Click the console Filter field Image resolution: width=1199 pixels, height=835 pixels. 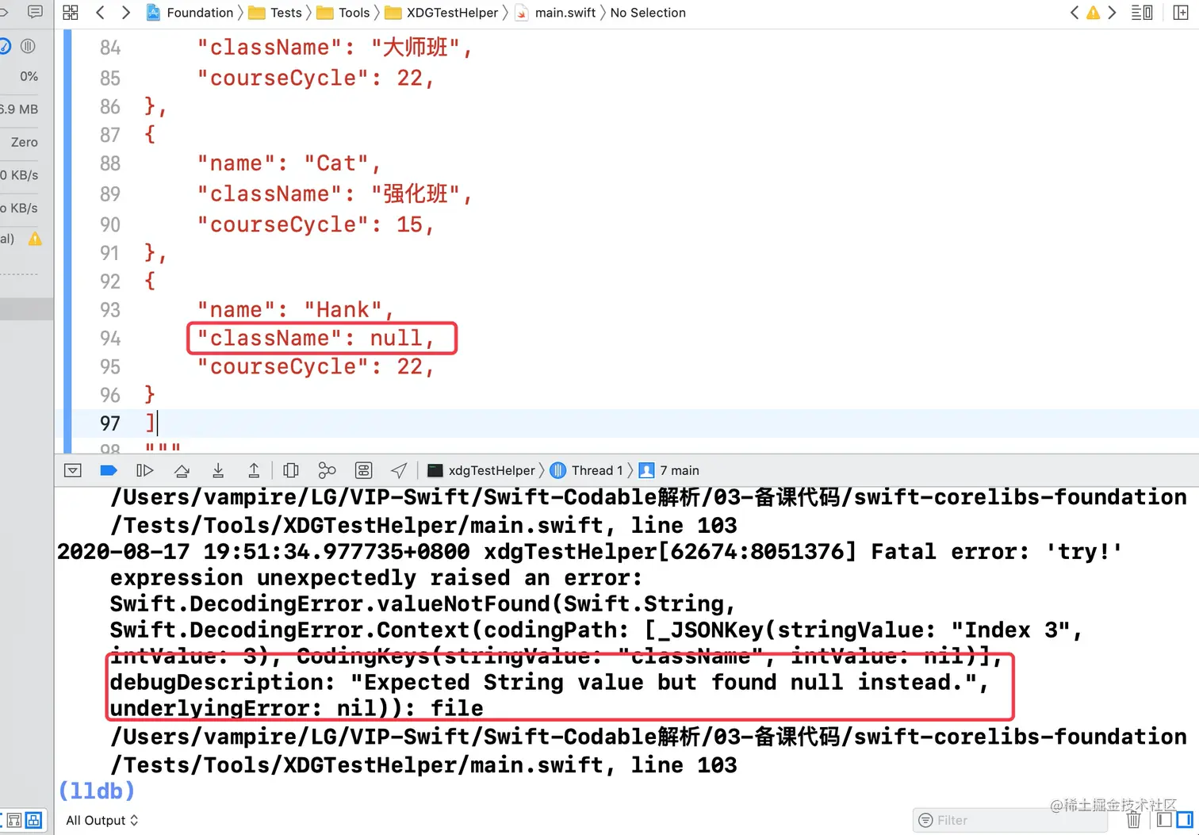pos(1009,820)
